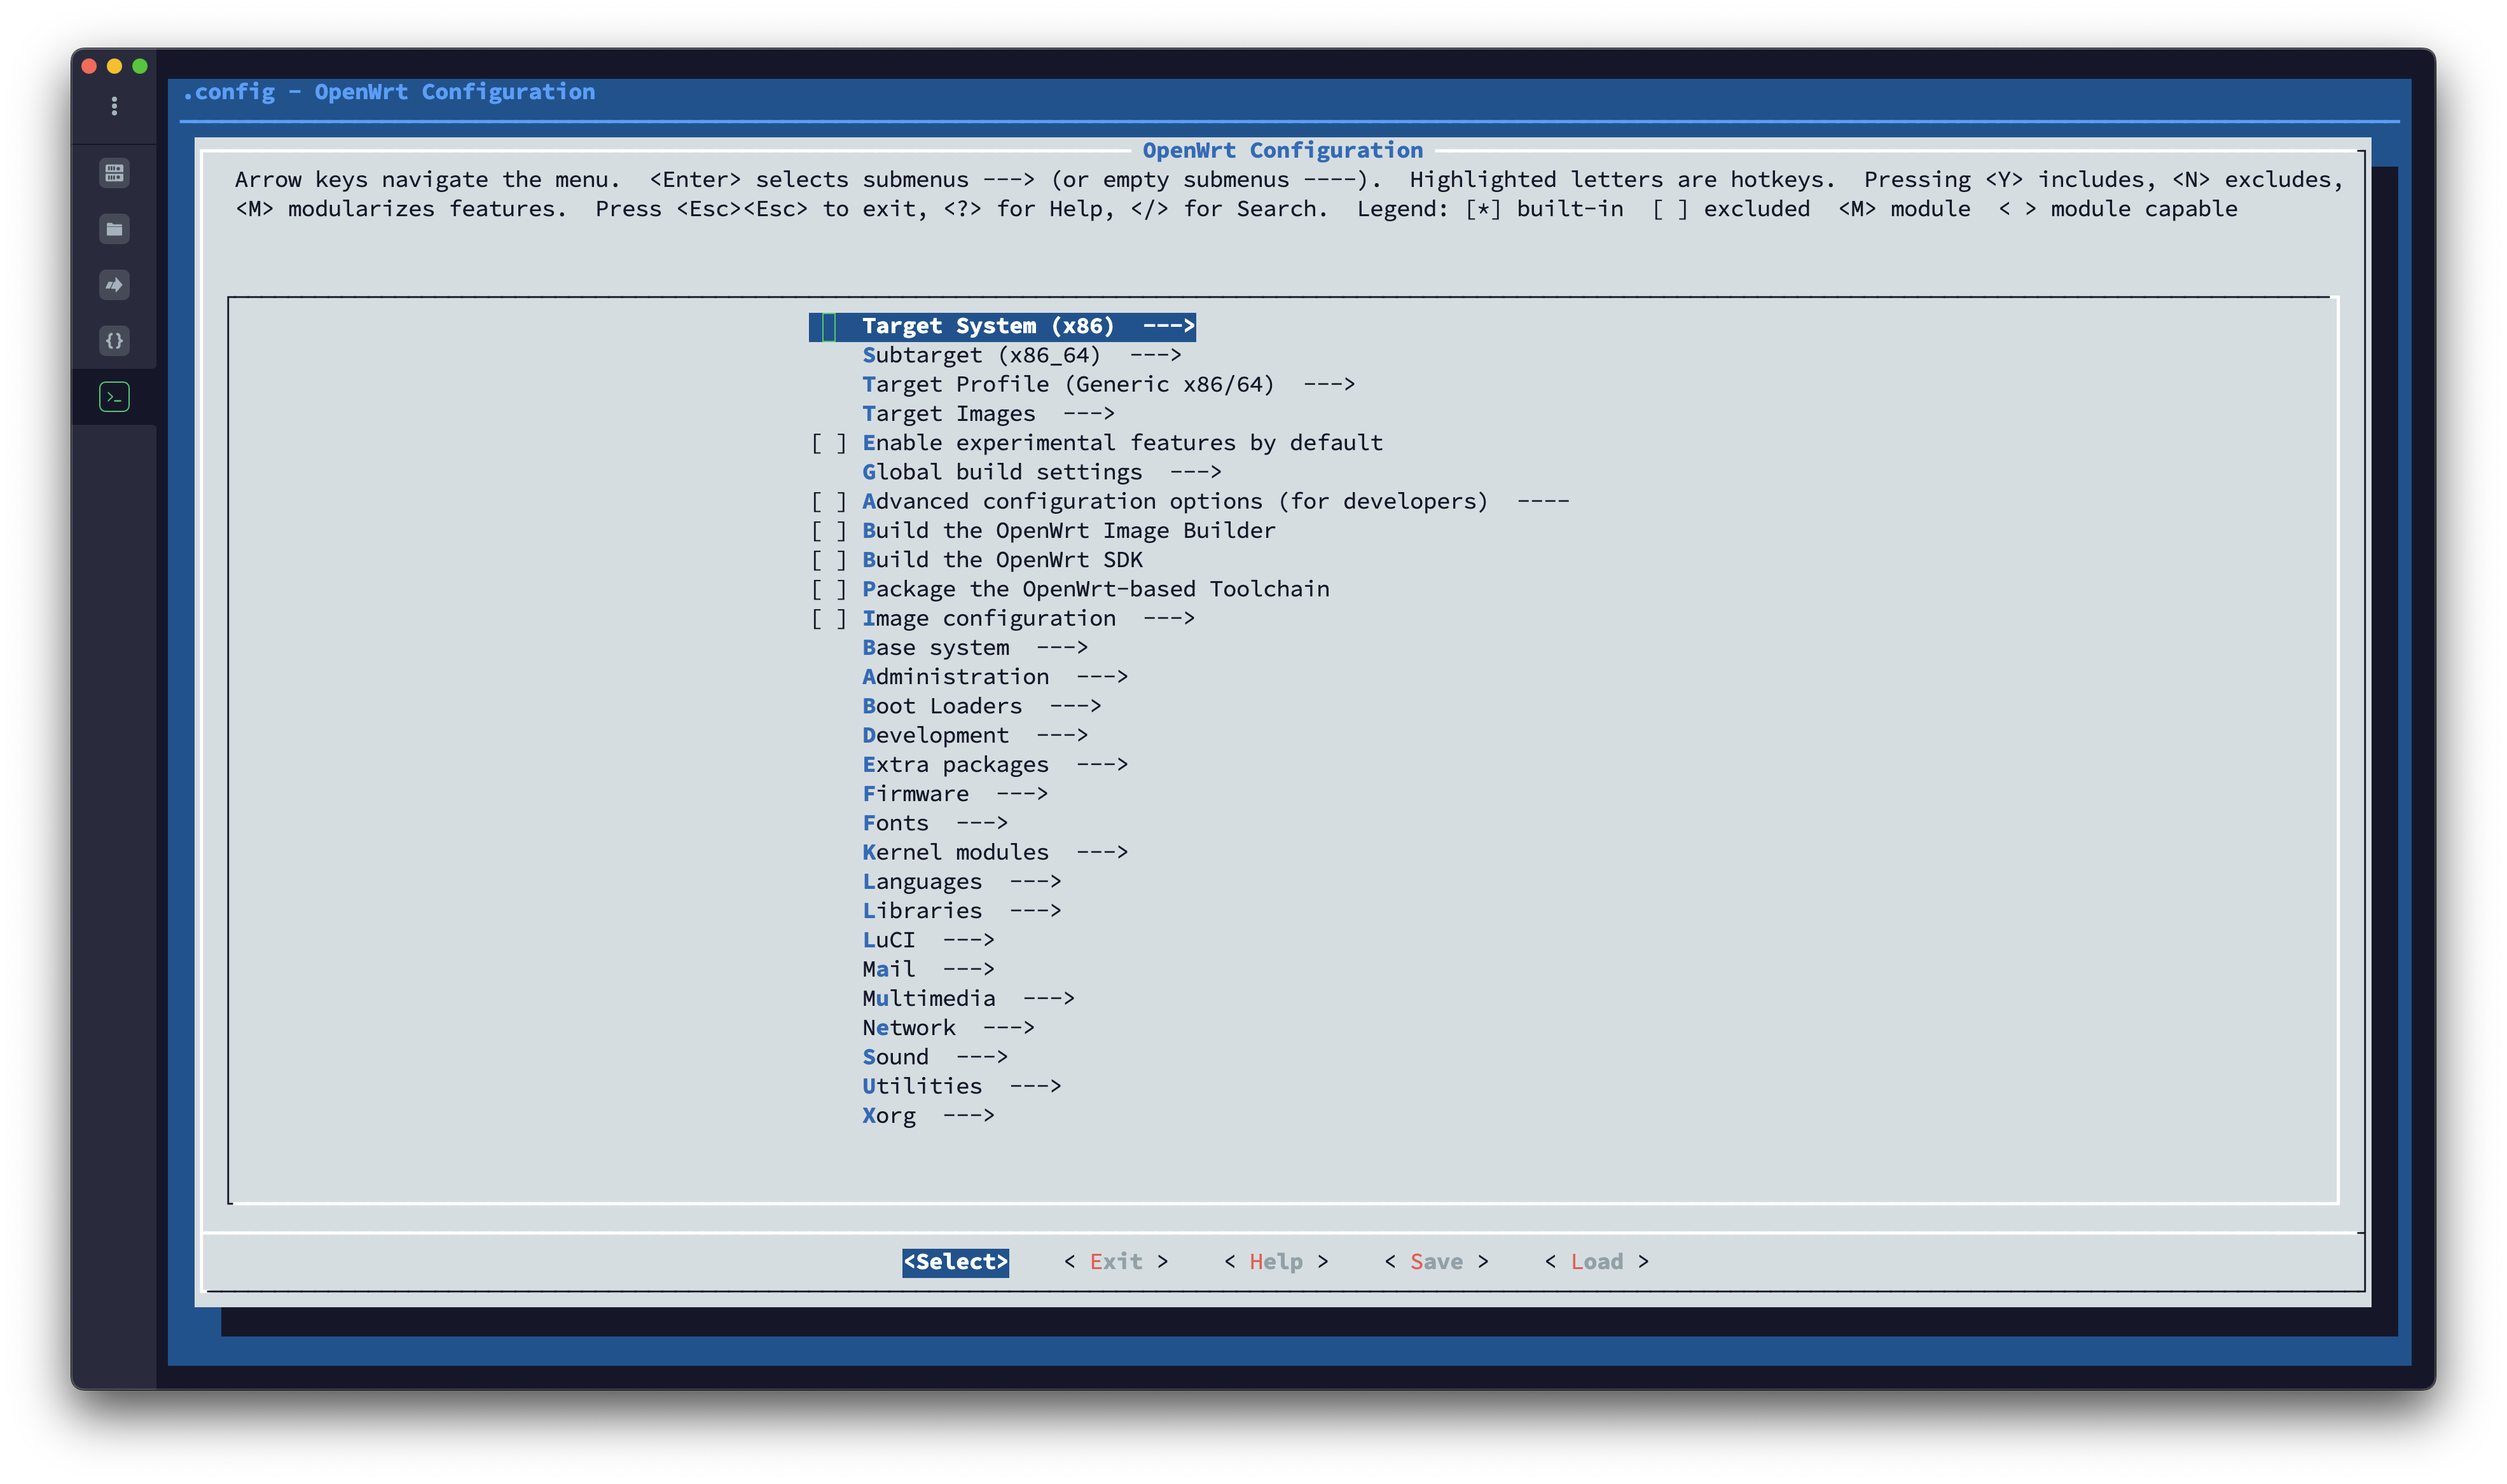2507x1484 pixels.
Task: Open the hosts server icon in sidebar
Action: pyautogui.click(x=114, y=173)
